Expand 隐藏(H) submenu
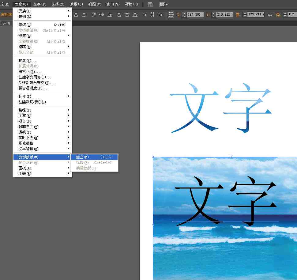The height and width of the screenshot is (280, 297). click(x=42, y=47)
